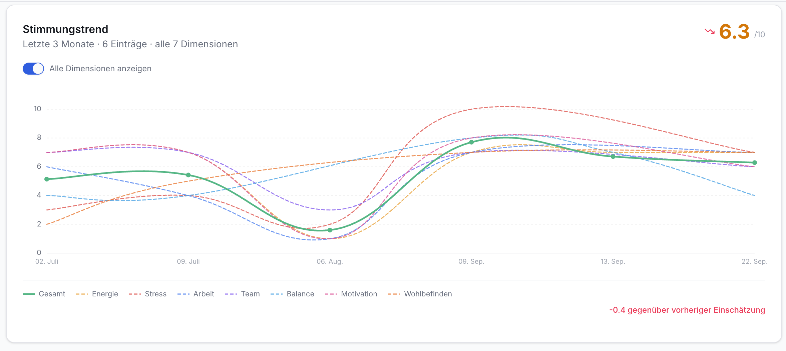Click the Stimmungstrend card title
Screen dimensions: 786x351
click(65, 29)
